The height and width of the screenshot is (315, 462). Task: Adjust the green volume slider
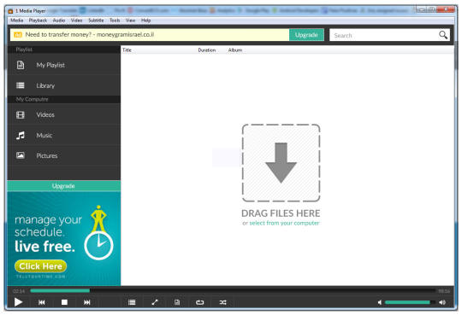click(x=410, y=302)
